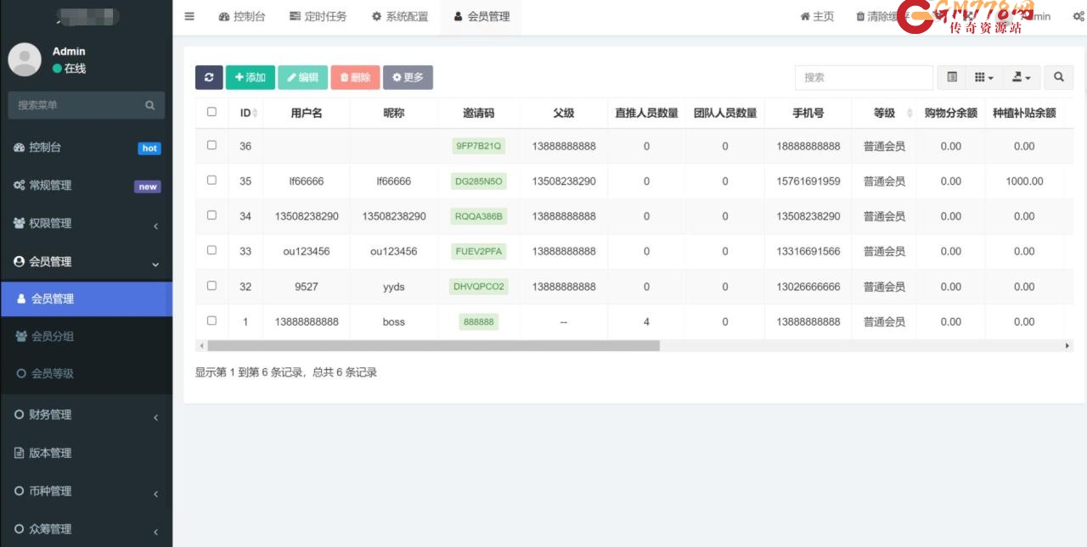1087x547 pixels.
Task: Switch to the 系统配置 tab
Action: click(x=400, y=16)
